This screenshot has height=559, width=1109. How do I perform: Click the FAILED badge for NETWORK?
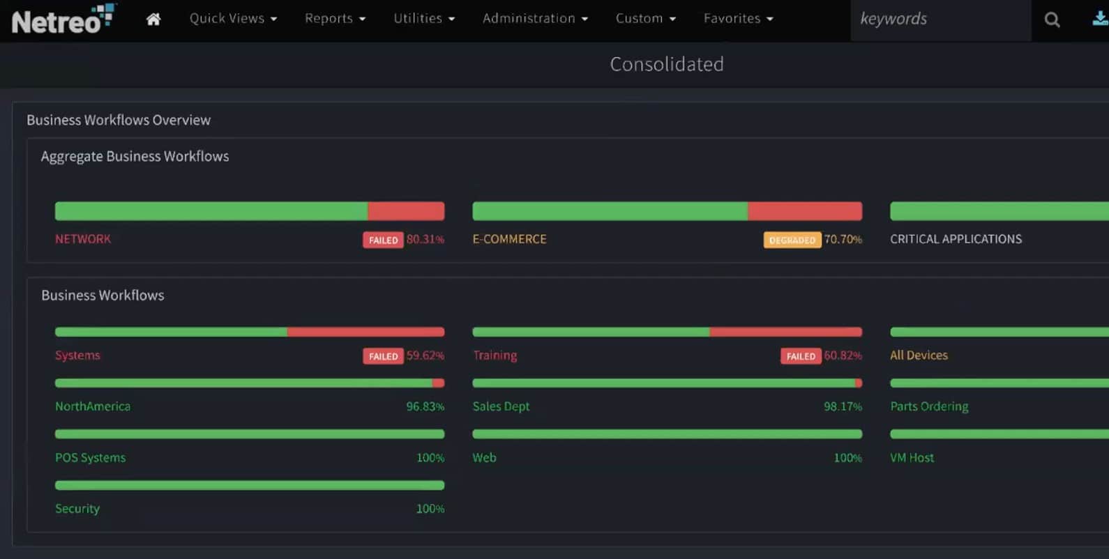point(383,240)
